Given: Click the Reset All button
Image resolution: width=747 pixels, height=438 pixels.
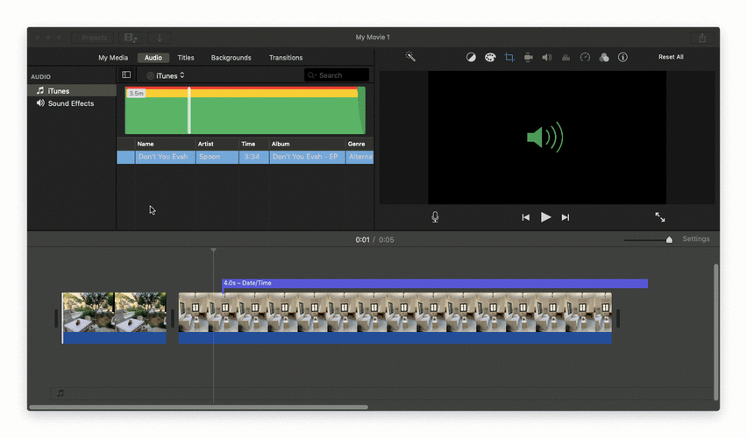Looking at the screenshot, I should (671, 57).
